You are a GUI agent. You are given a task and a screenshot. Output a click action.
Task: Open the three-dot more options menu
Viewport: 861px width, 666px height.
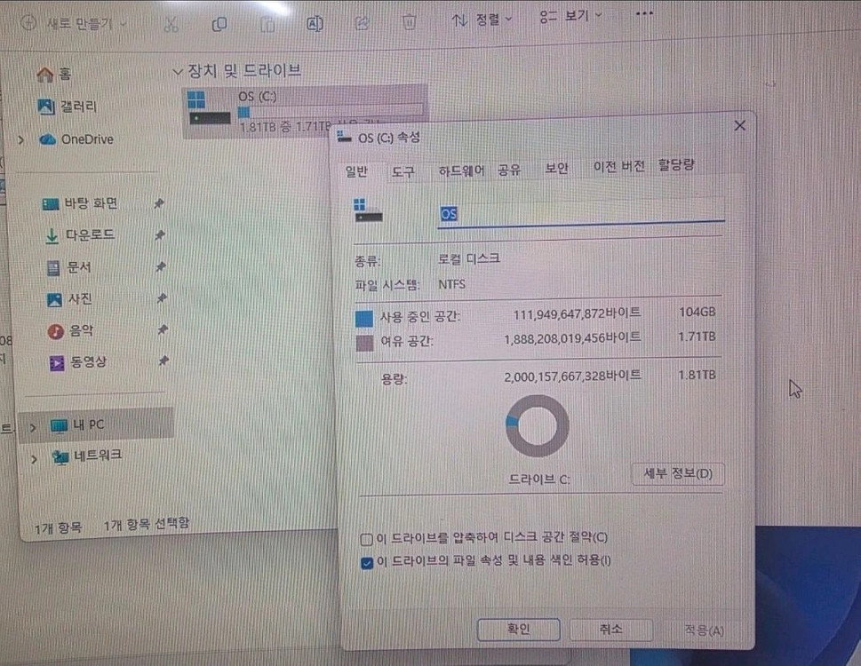tap(645, 13)
